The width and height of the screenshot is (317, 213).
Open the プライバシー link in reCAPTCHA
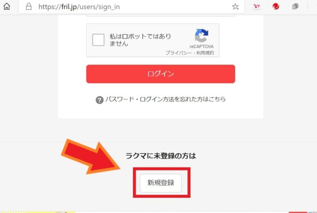(179, 53)
